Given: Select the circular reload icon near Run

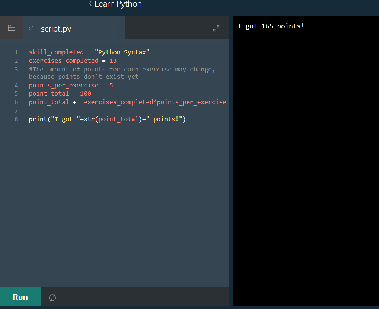Looking at the screenshot, I should (x=52, y=297).
